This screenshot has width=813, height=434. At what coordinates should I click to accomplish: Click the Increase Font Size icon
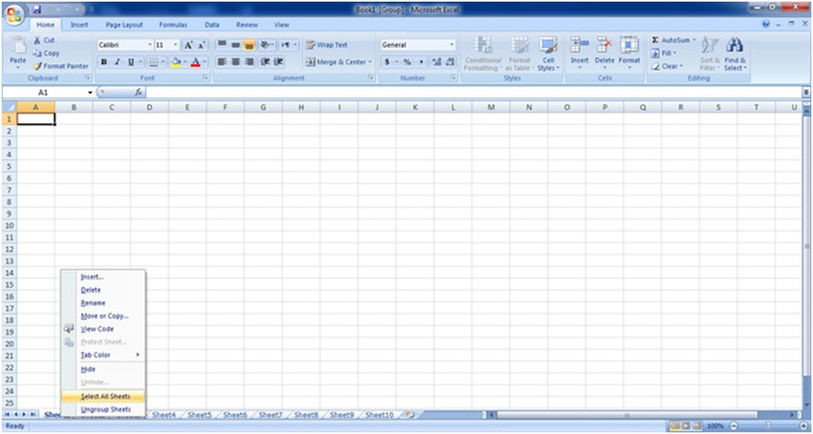[x=188, y=45]
